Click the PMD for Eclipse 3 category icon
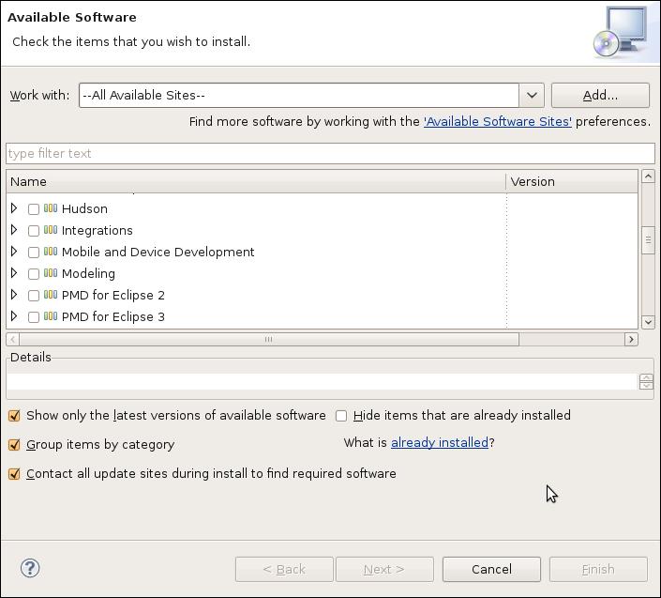Viewport: 661px width, 598px height. pyautogui.click(x=51, y=315)
